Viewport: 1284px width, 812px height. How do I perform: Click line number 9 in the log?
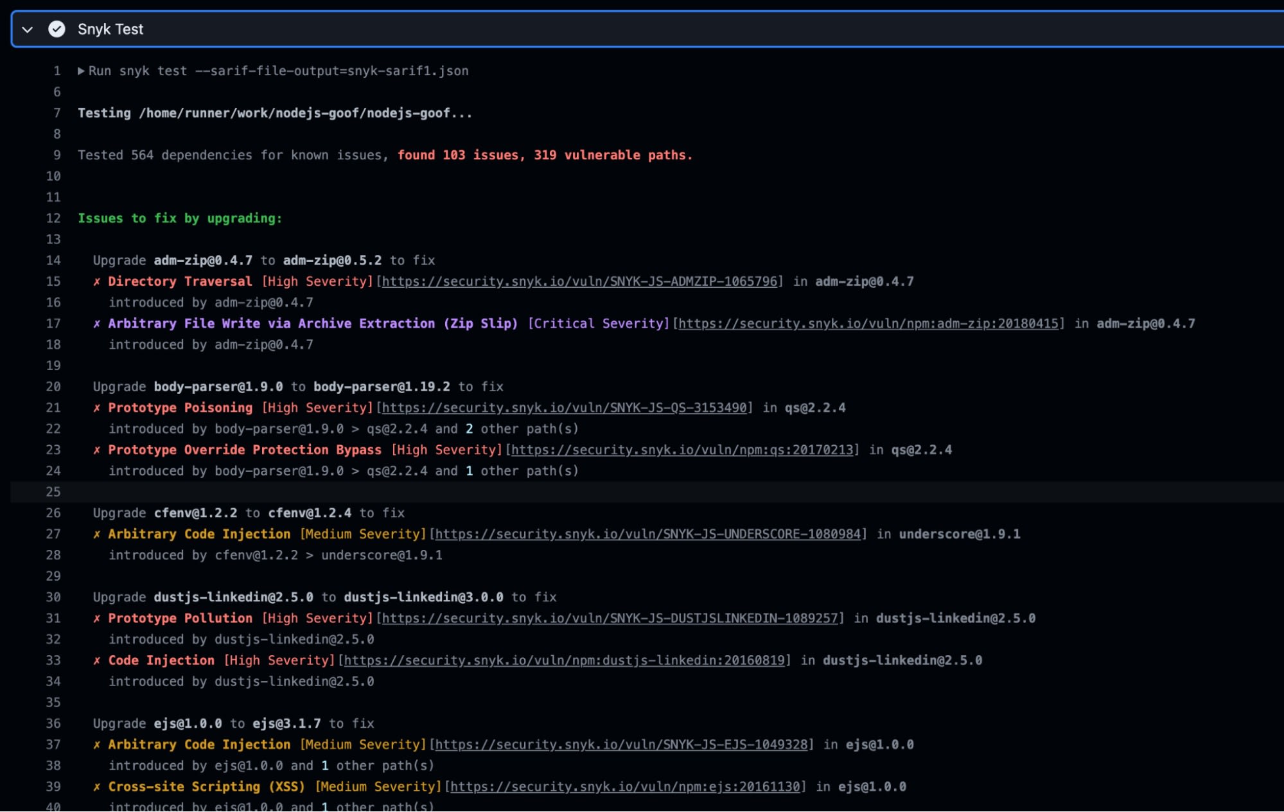(x=57, y=155)
